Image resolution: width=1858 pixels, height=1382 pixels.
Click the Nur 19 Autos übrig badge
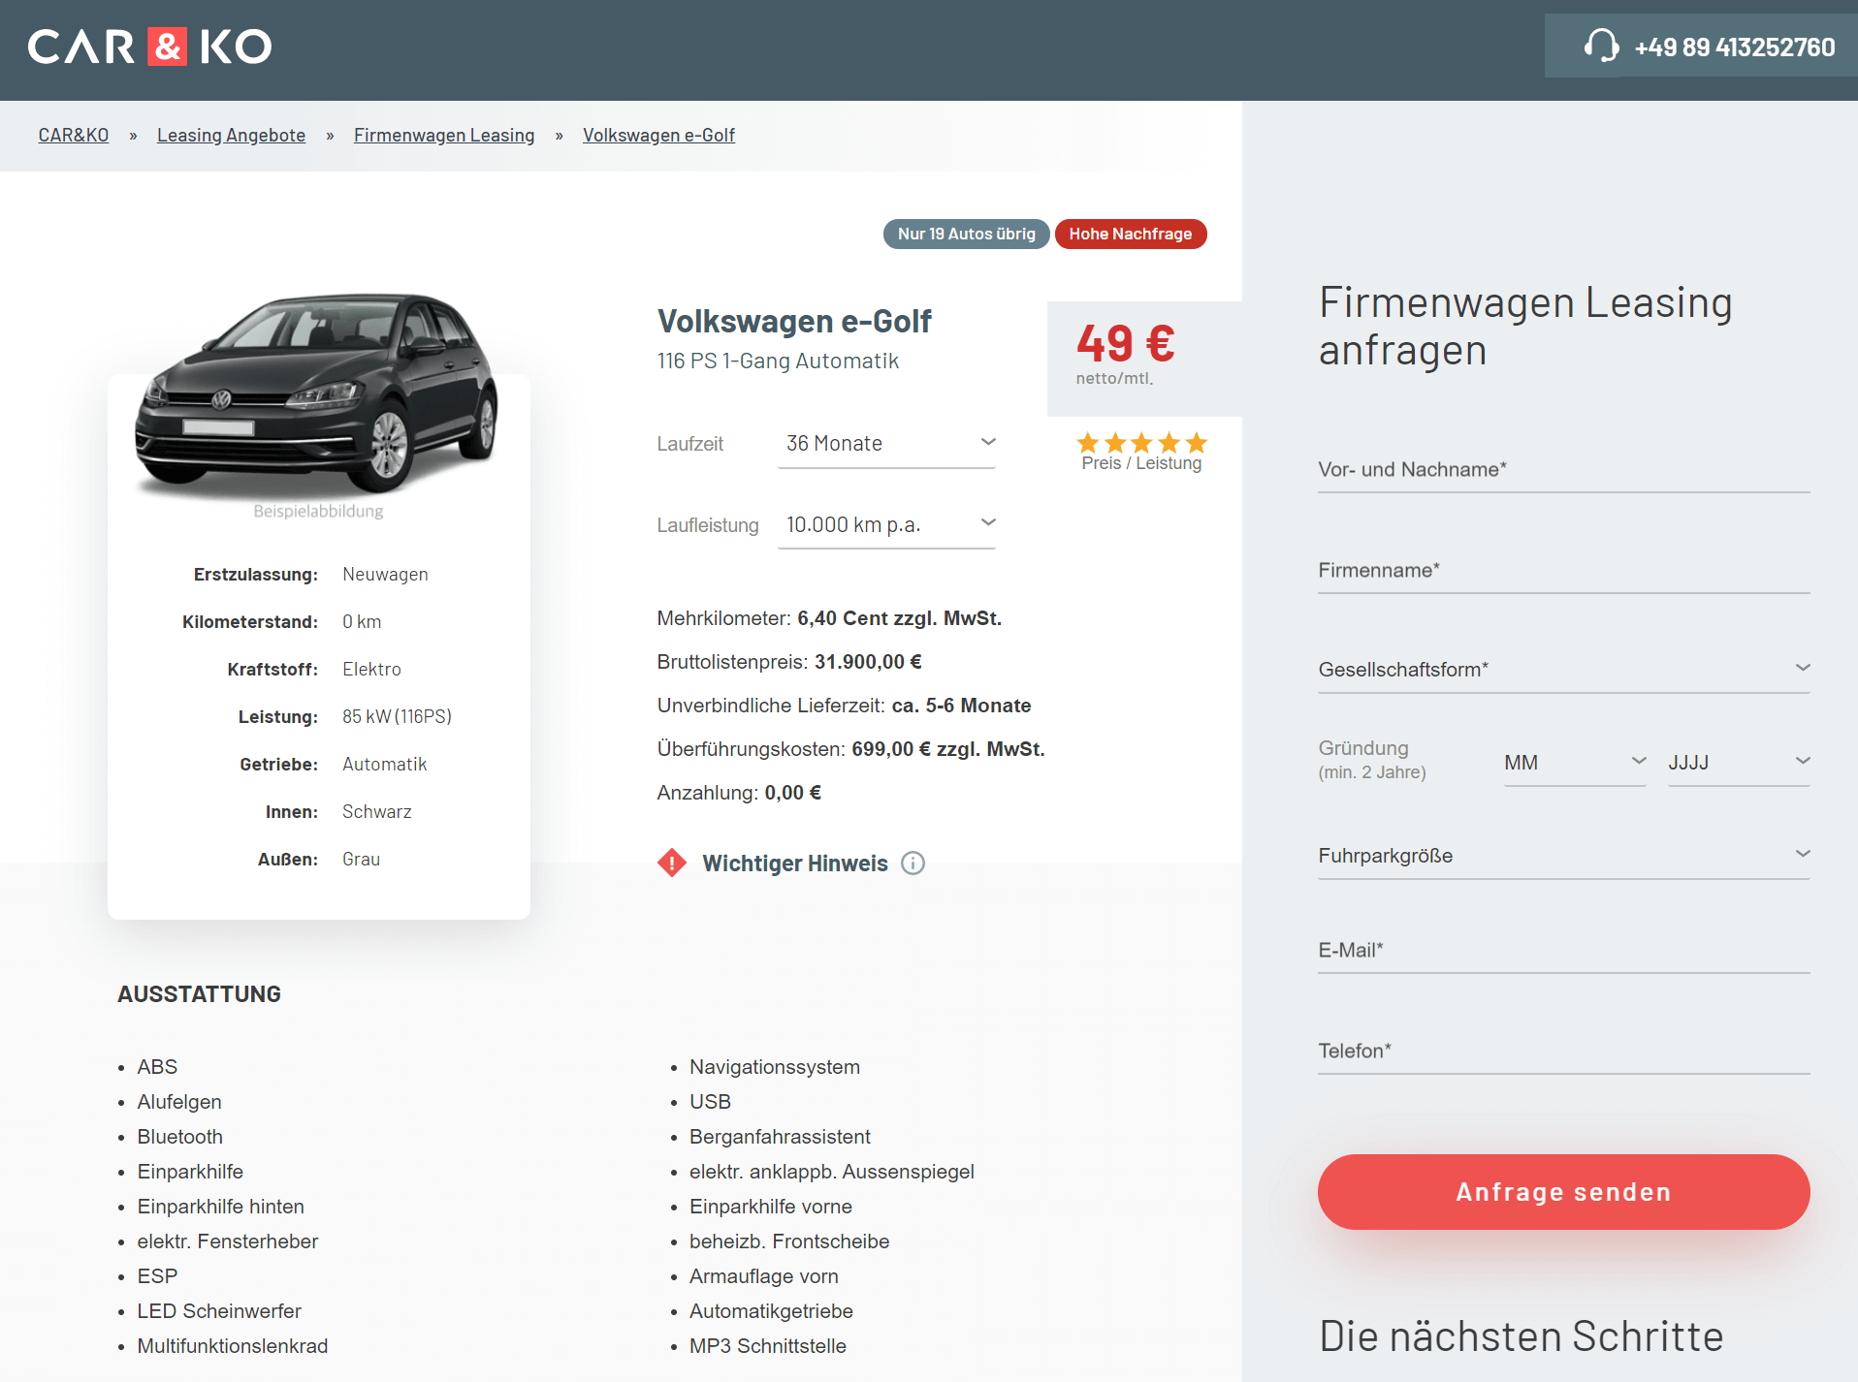pyautogui.click(x=966, y=234)
